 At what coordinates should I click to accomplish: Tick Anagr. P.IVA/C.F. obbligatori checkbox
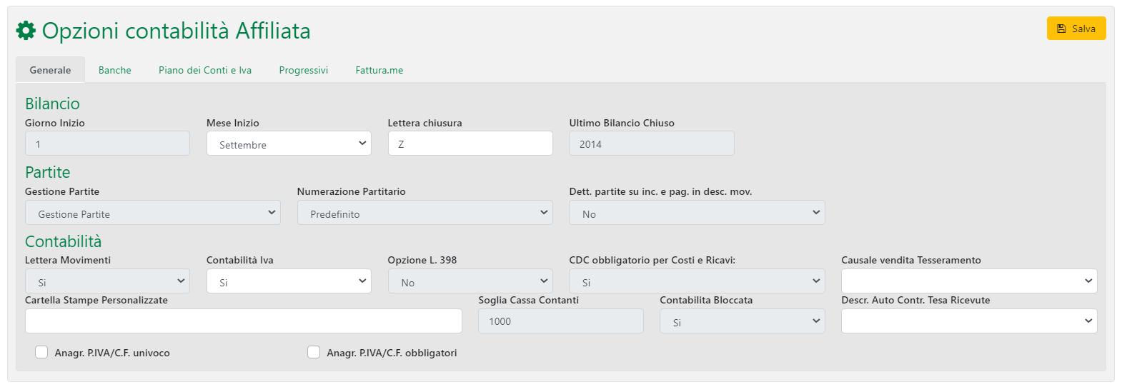coord(314,352)
